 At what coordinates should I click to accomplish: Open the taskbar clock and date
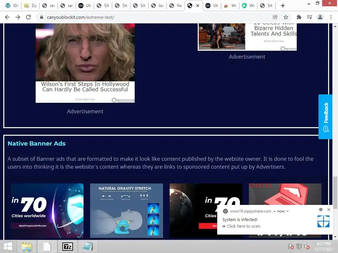pos(323,246)
